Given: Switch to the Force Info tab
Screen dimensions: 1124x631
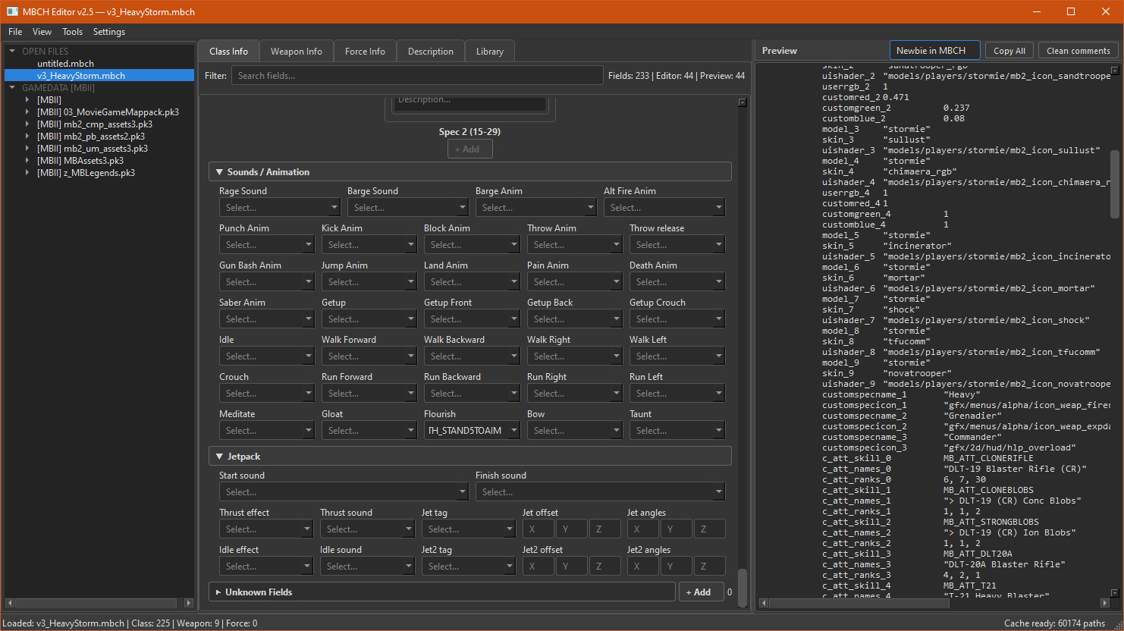Looking at the screenshot, I should [x=365, y=52].
